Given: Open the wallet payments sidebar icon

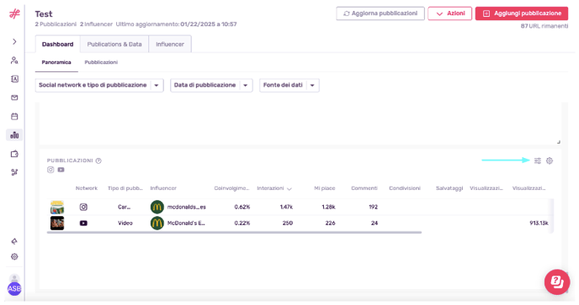Looking at the screenshot, I should click(x=14, y=154).
